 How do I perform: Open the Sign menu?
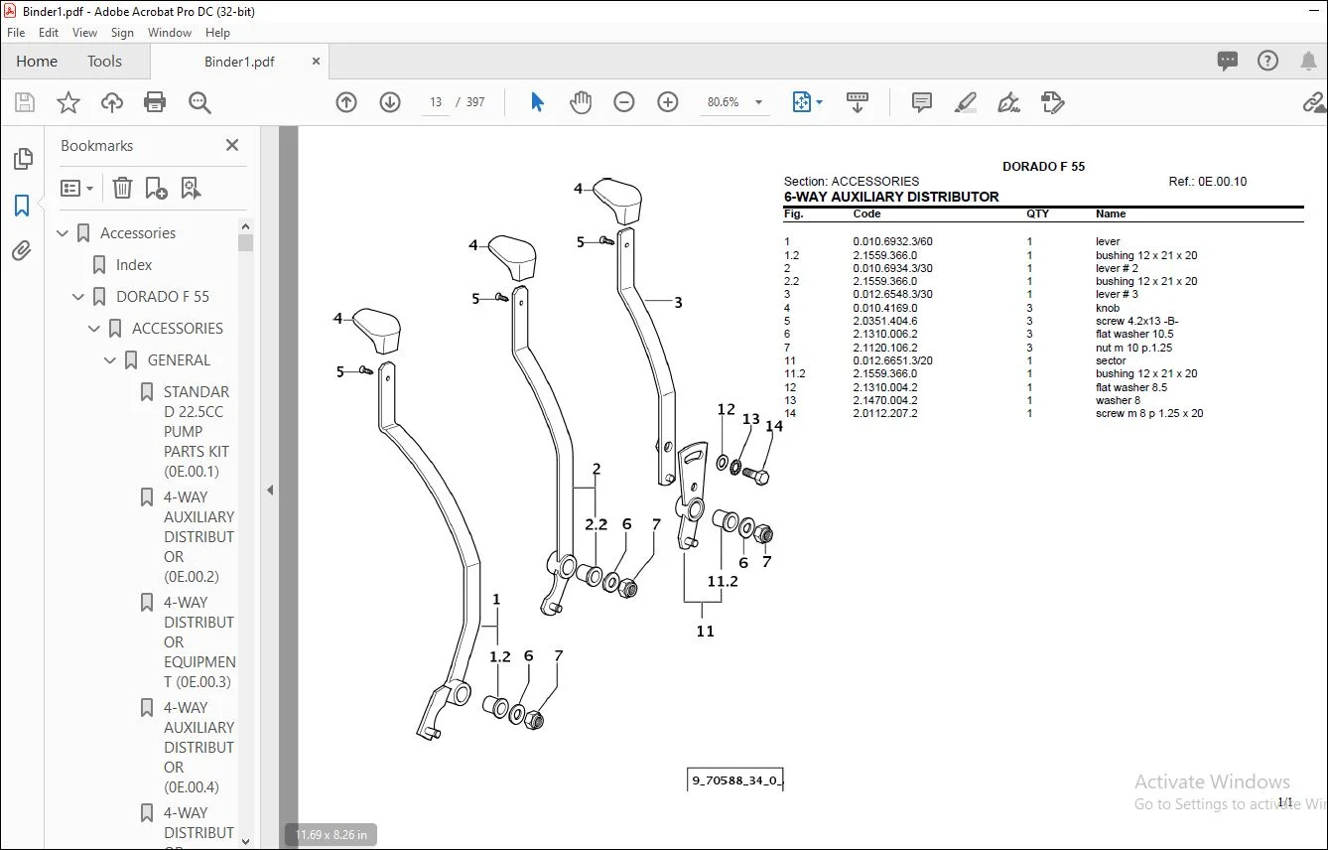(x=122, y=33)
